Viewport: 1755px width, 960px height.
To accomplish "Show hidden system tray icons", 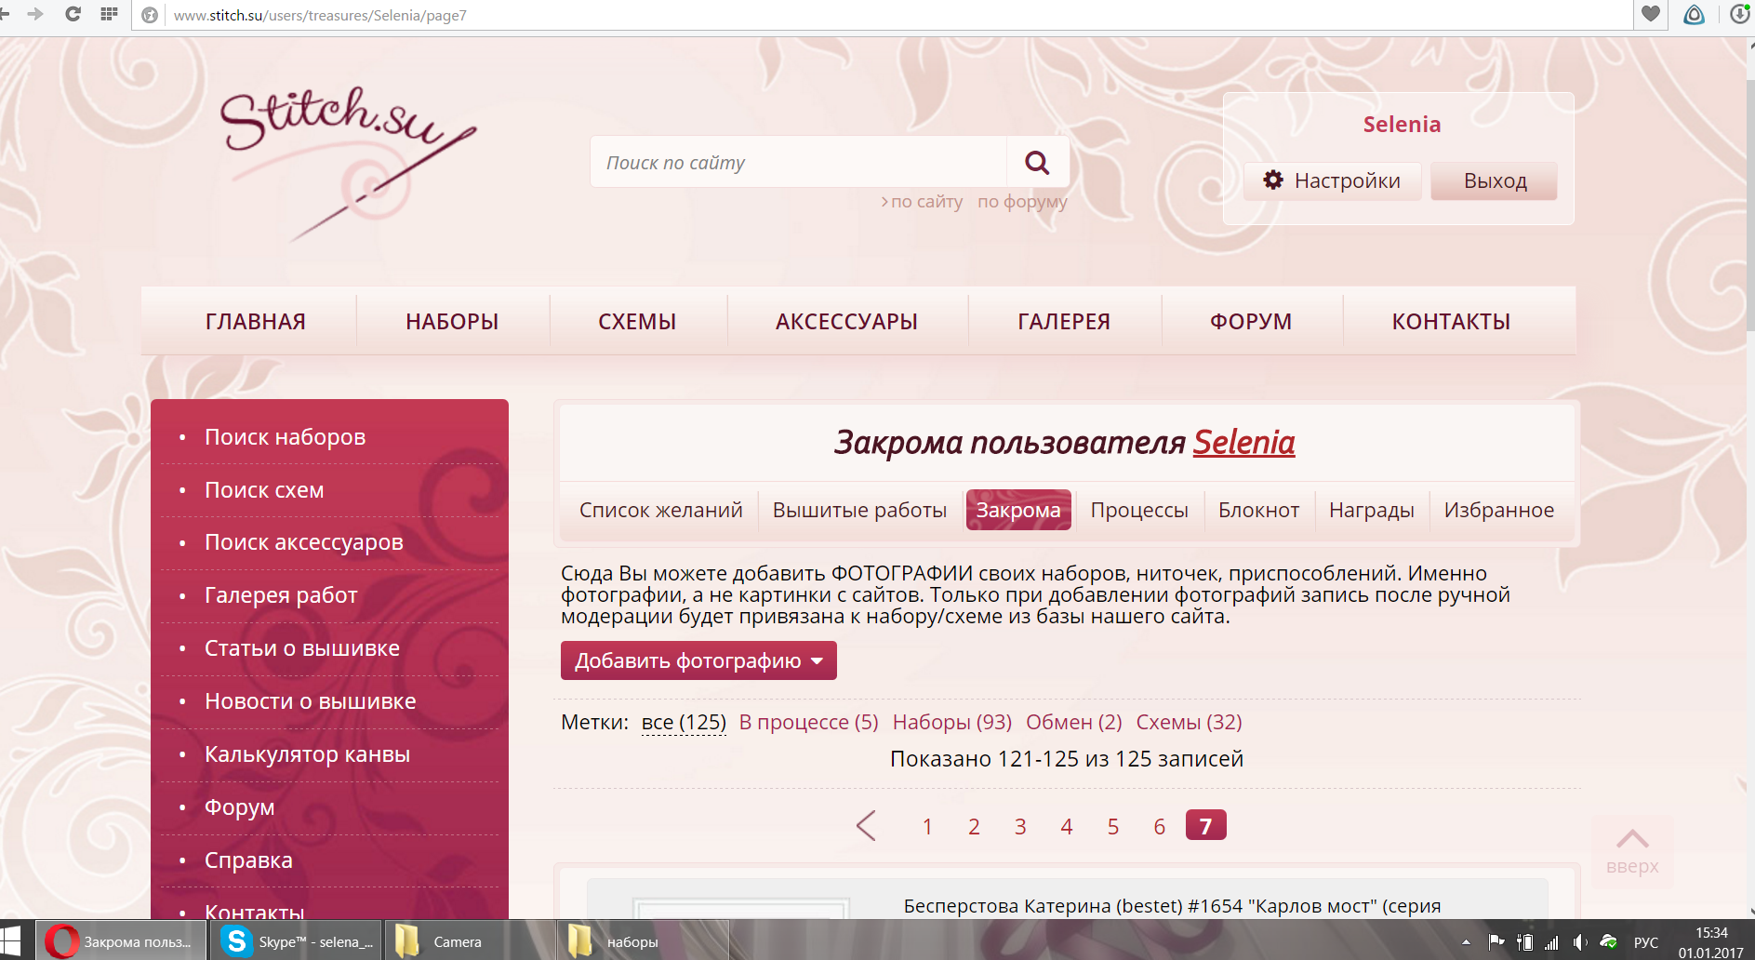I will (1466, 942).
